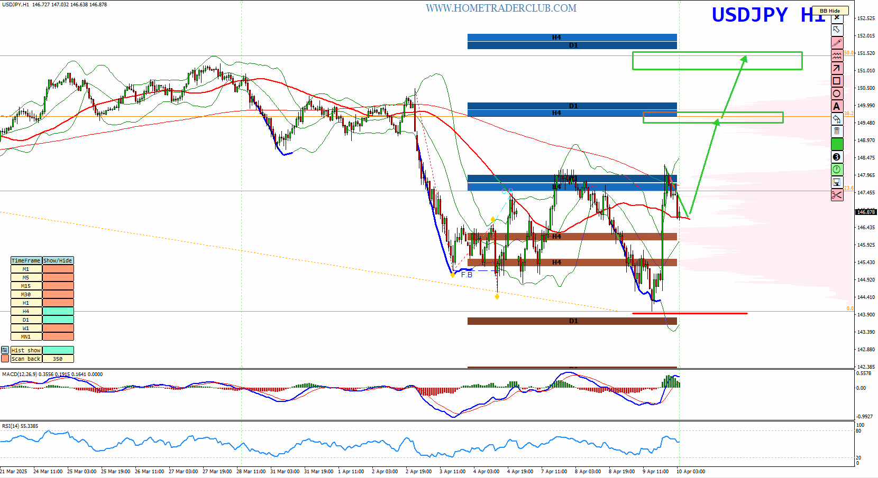The image size is (878, 478).
Task: Open the www.hometraderclub.com link
Action: (x=501, y=8)
